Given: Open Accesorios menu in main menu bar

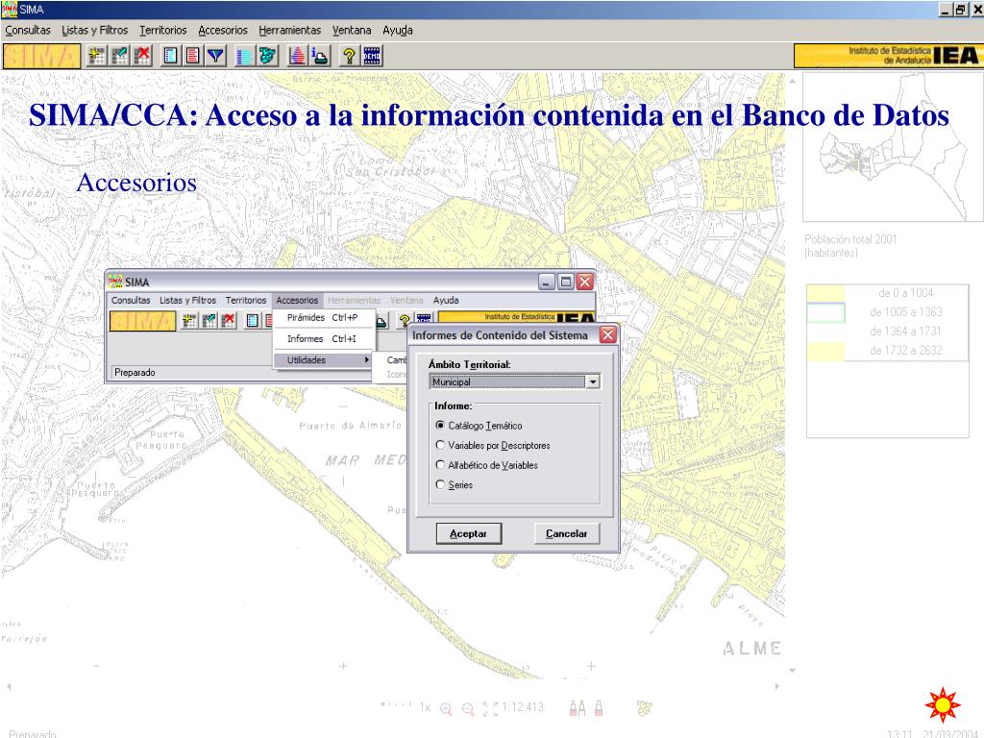Looking at the screenshot, I should click(x=223, y=30).
